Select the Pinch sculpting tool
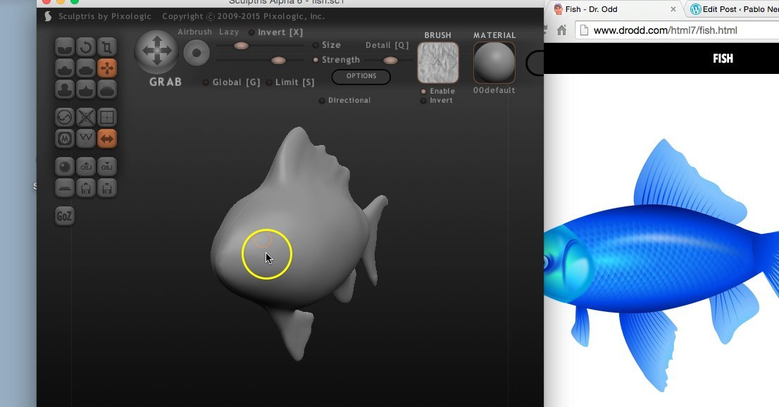779x407 pixels. point(85,89)
